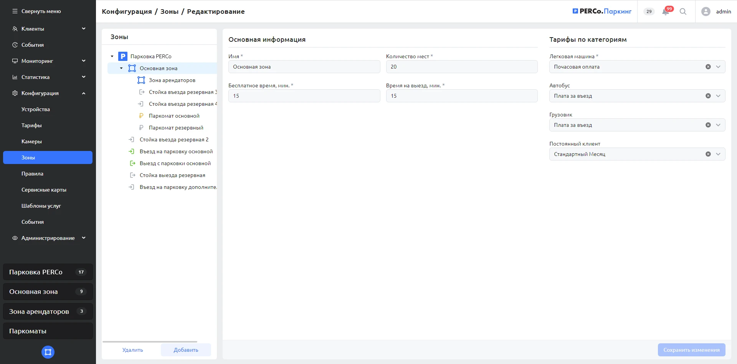Click the Количество мест input field
The height and width of the screenshot is (364, 737).
coord(461,67)
